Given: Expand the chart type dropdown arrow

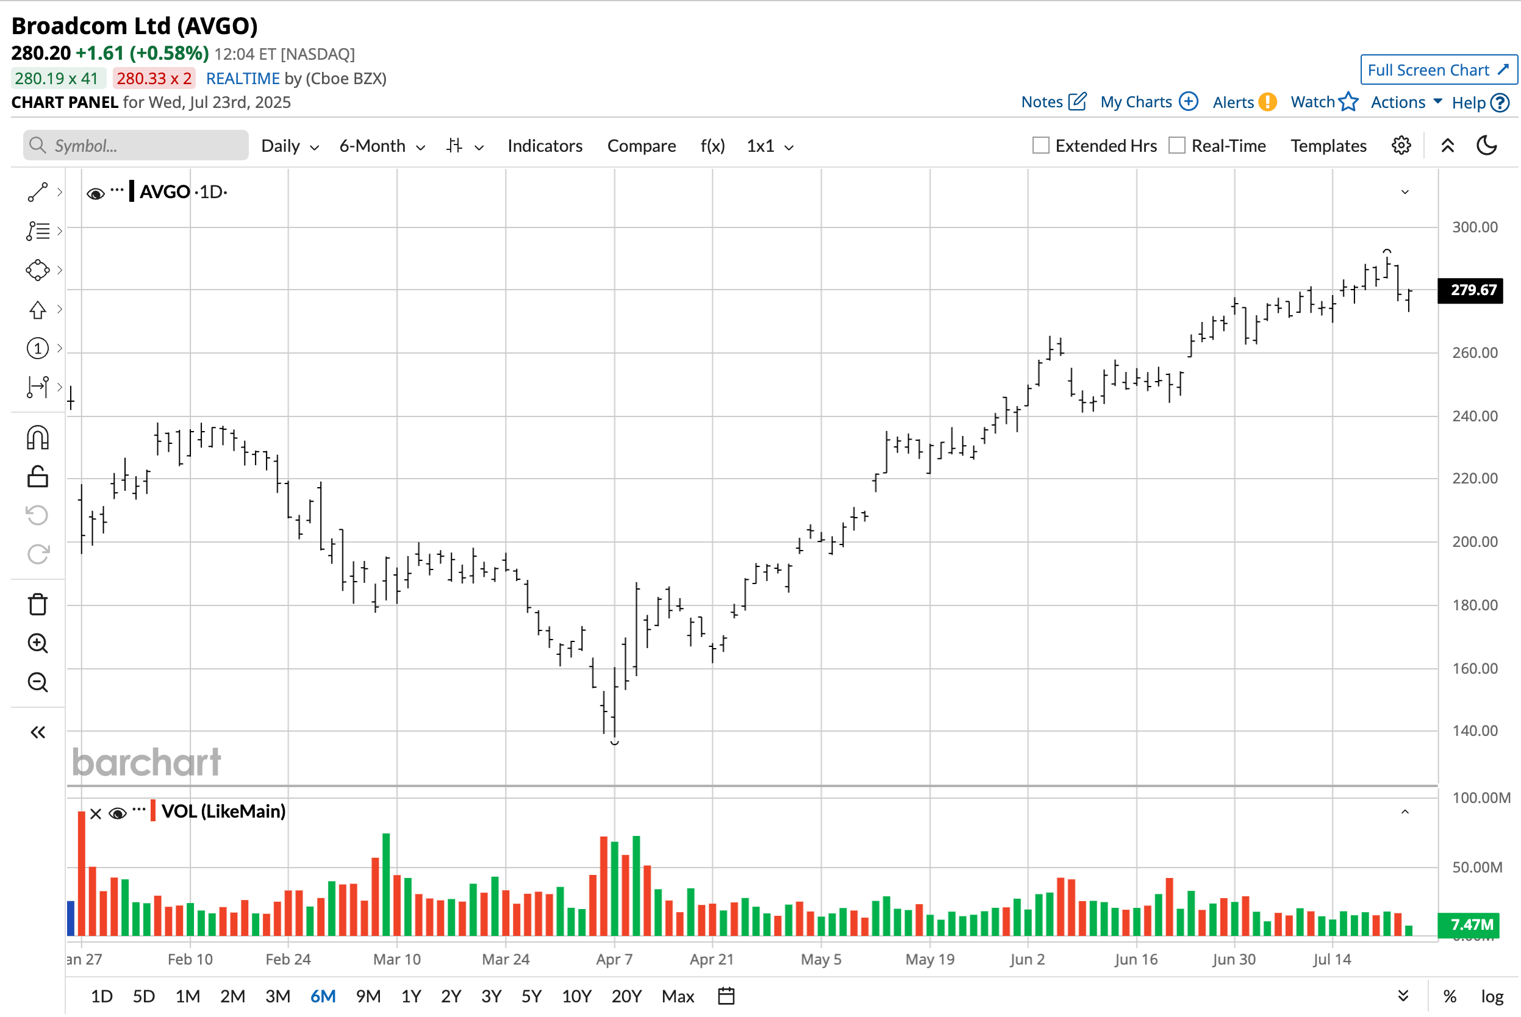Looking at the screenshot, I should point(479,147).
